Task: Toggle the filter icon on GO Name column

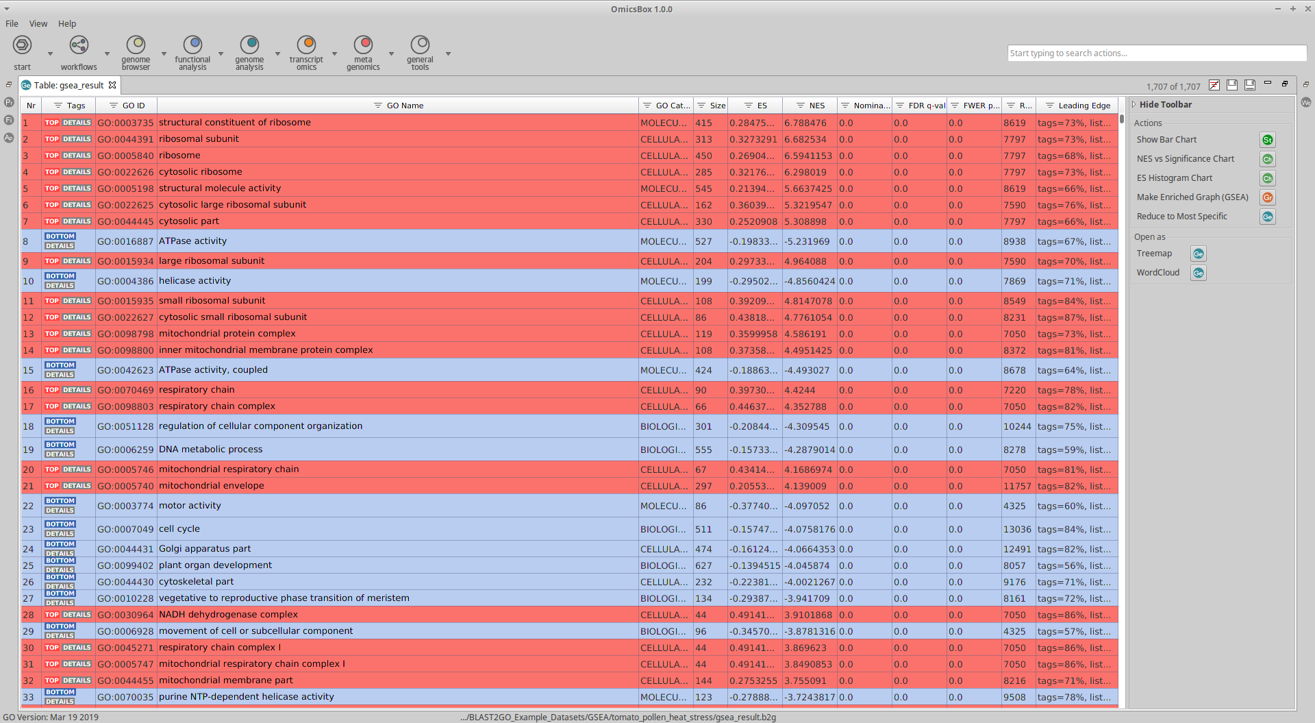Action: pos(377,106)
